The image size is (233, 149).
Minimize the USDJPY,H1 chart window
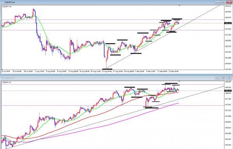tap(217, 78)
